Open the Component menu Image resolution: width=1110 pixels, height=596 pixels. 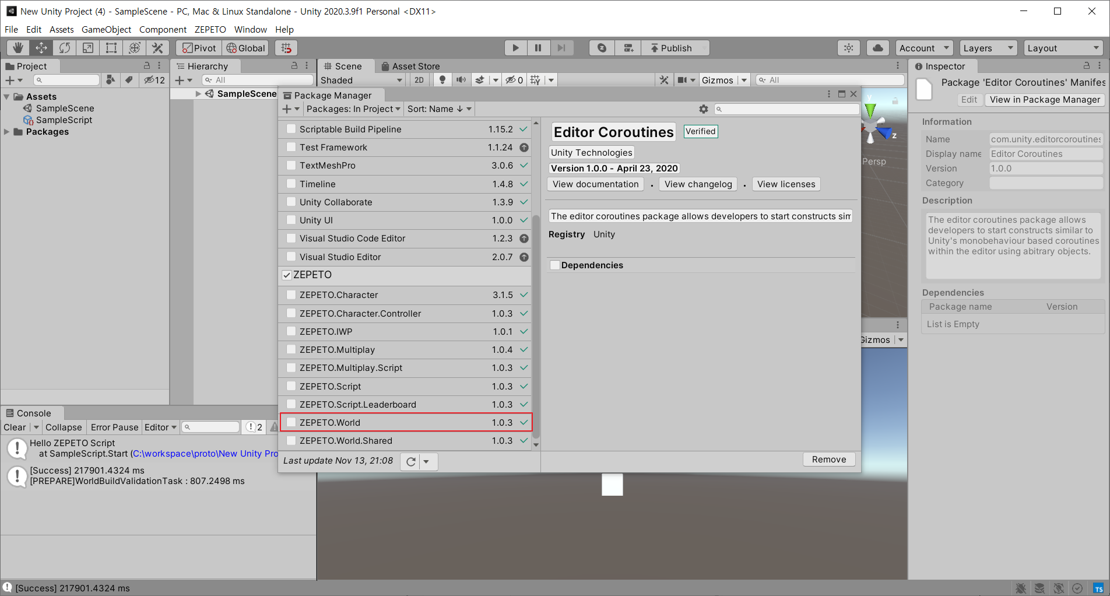[163, 29]
